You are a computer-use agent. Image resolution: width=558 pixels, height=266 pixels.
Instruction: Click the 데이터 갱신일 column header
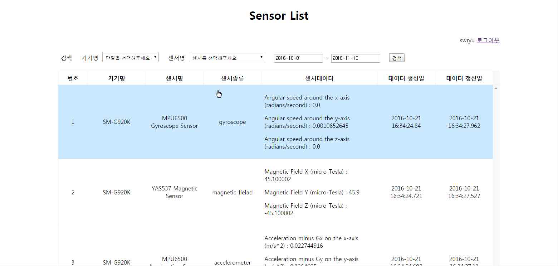pos(464,78)
